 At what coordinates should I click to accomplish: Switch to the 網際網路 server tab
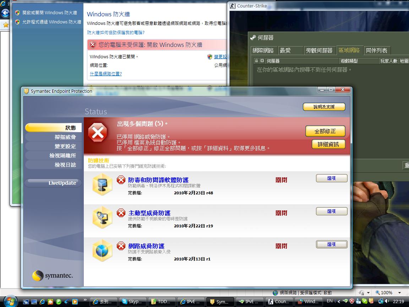(x=263, y=50)
